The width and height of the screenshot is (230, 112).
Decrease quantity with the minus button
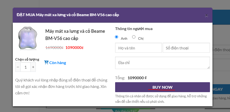point(18,67)
